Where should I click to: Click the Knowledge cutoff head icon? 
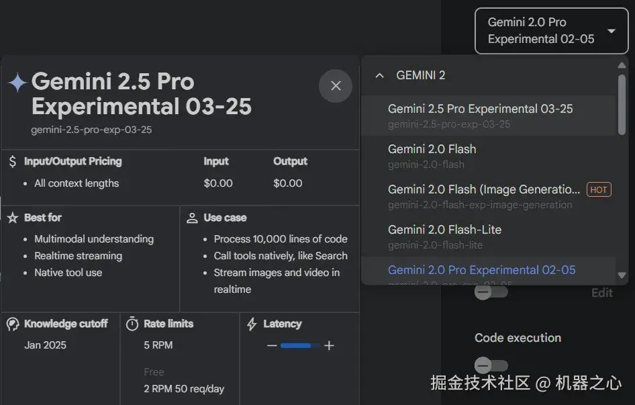click(13, 324)
